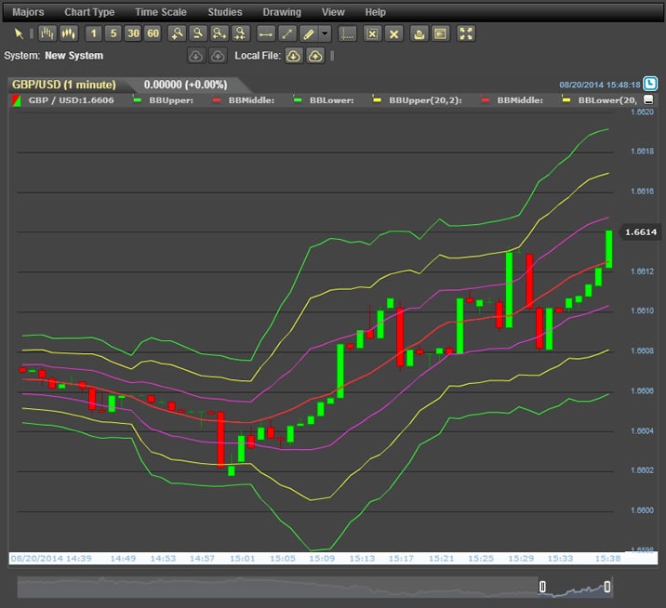Click the tall green candle at chart's right edge
The height and width of the screenshot is (608, 666).
point(608,249)
